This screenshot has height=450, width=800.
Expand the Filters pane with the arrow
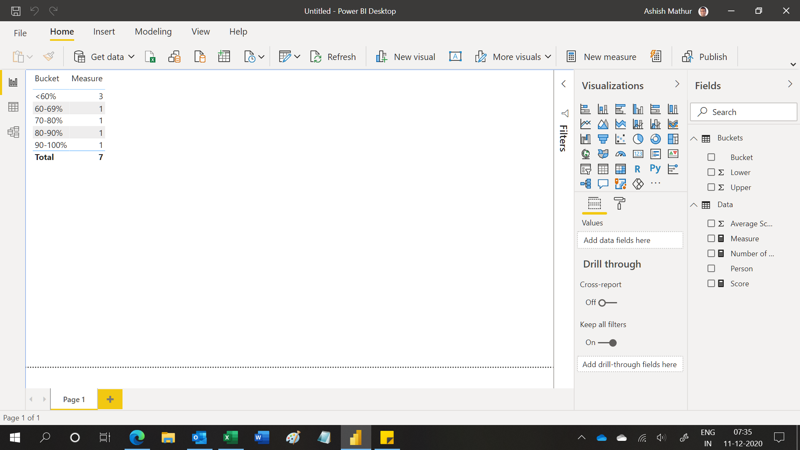[x=564, y=84]
